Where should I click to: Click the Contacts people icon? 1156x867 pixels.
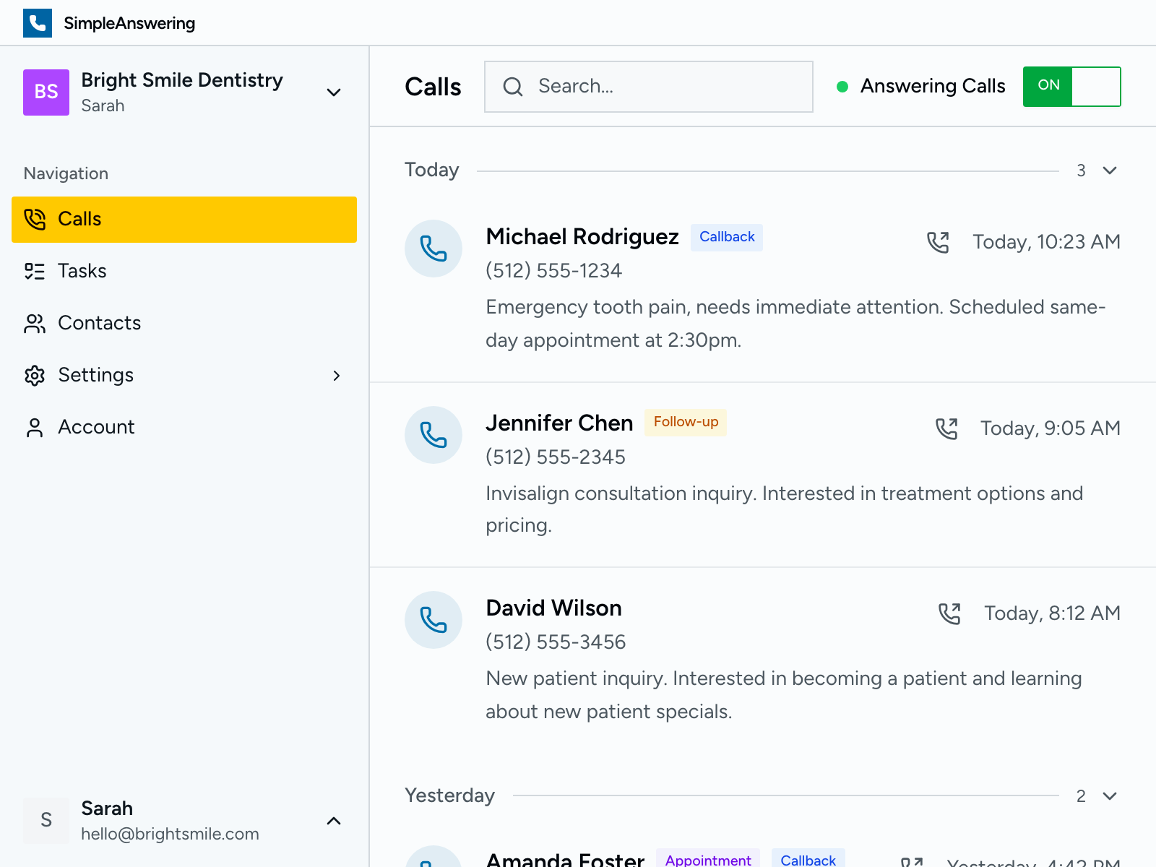point(34,323)
